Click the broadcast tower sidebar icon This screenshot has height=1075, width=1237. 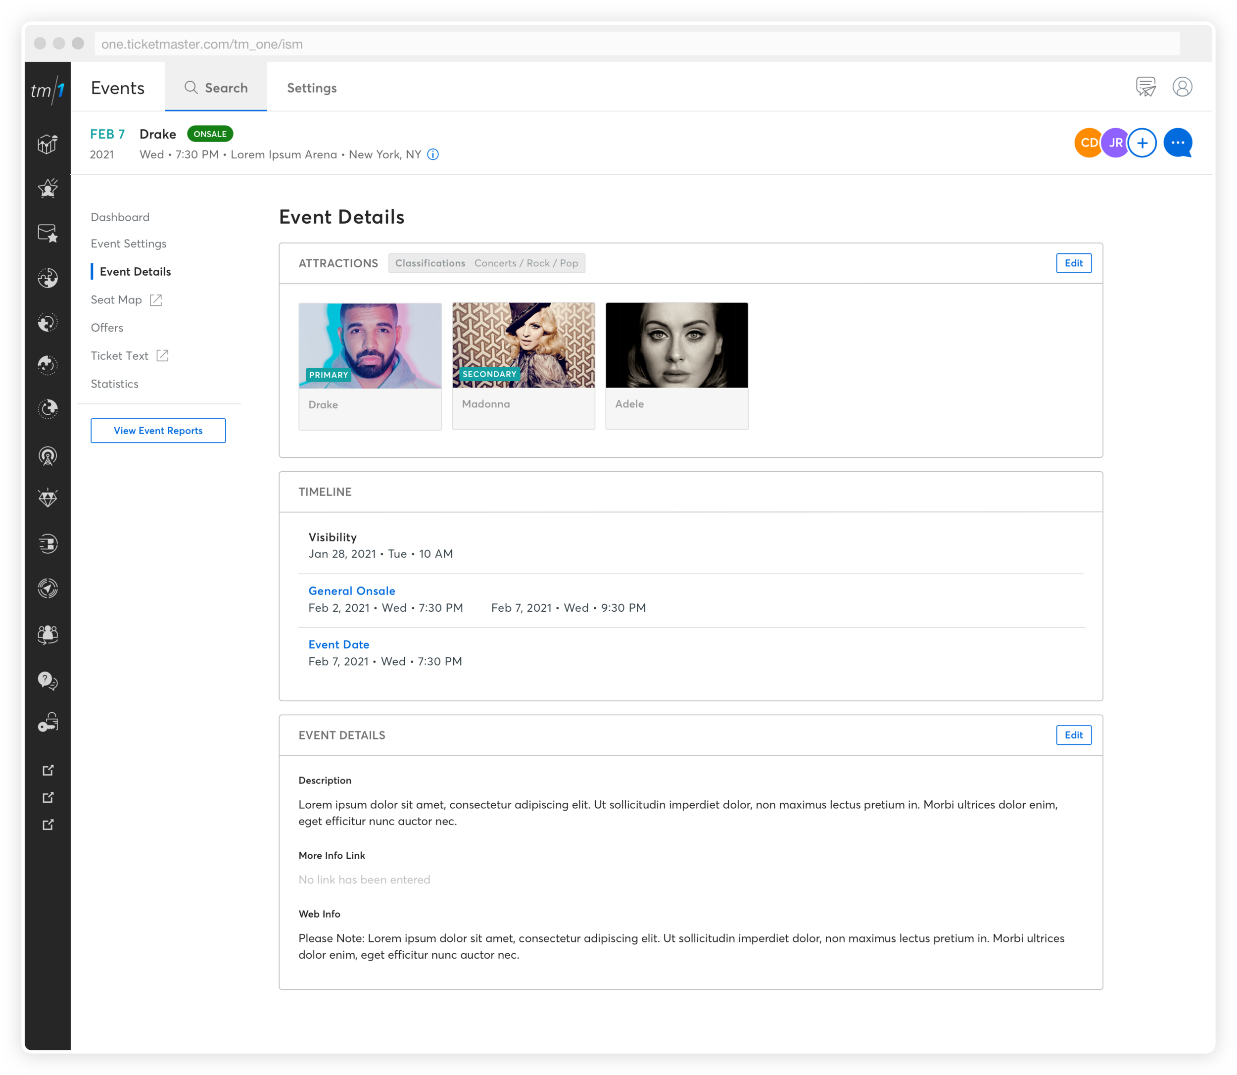click(x=48, y=456)
